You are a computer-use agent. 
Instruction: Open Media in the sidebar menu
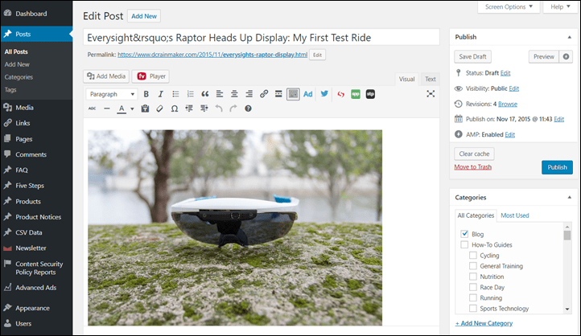[x=24, y=108]
